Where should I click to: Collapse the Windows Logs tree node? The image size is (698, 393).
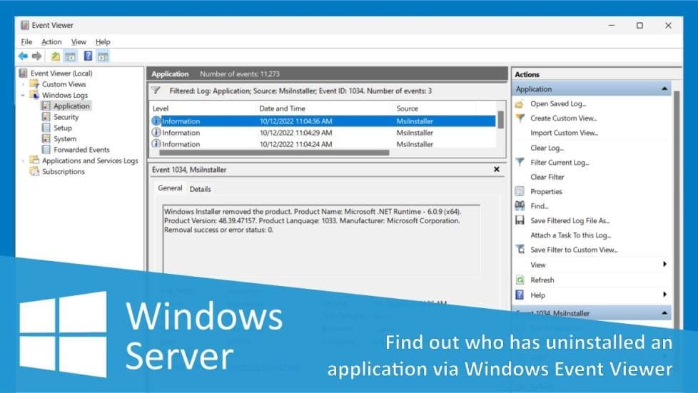(x=23, y=95)
